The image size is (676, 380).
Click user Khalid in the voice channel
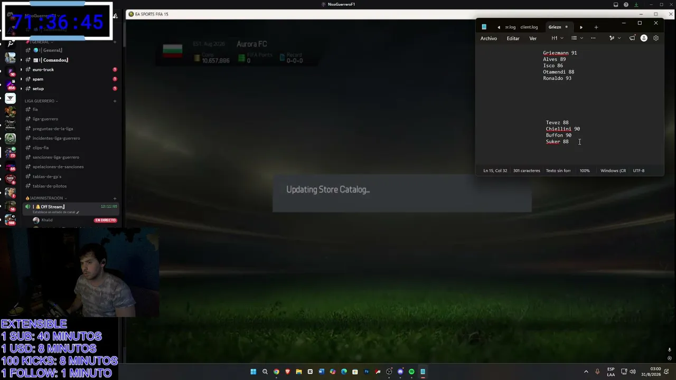pyautogui.click(x=47, y=220)
